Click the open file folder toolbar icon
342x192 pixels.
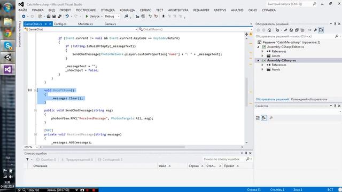point(49,17)
